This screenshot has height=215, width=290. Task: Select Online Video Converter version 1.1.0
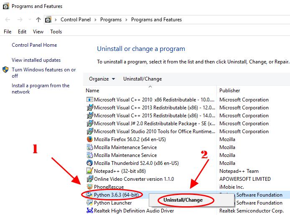134,179
